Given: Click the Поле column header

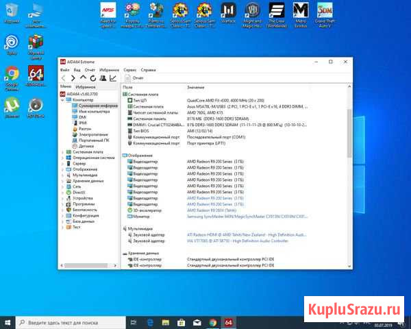Looking at the screenshot, I should 127,87.
